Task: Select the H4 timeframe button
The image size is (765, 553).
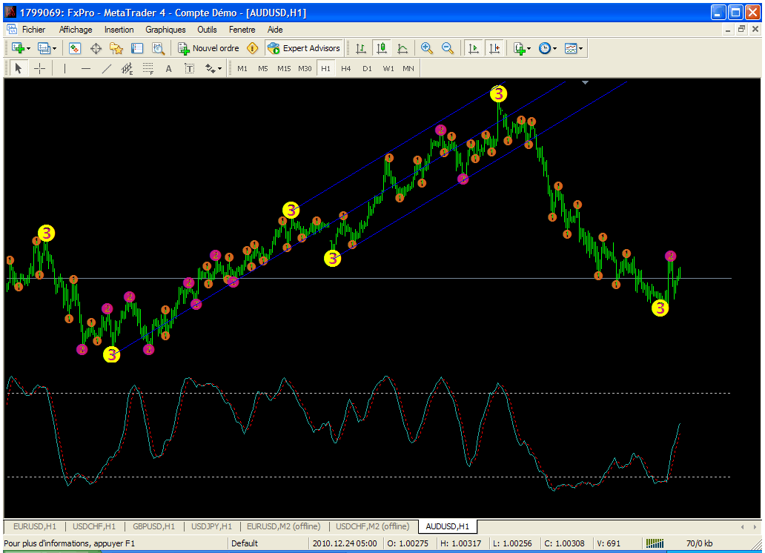Action: click(346, 68)
